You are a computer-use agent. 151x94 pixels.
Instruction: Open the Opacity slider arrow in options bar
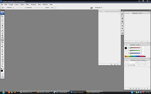(x=55, y=8)
